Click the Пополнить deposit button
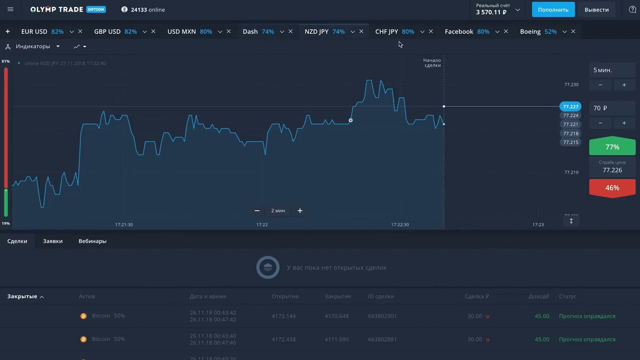The width and height of the screenshot is (640, 360). point(553,9)
